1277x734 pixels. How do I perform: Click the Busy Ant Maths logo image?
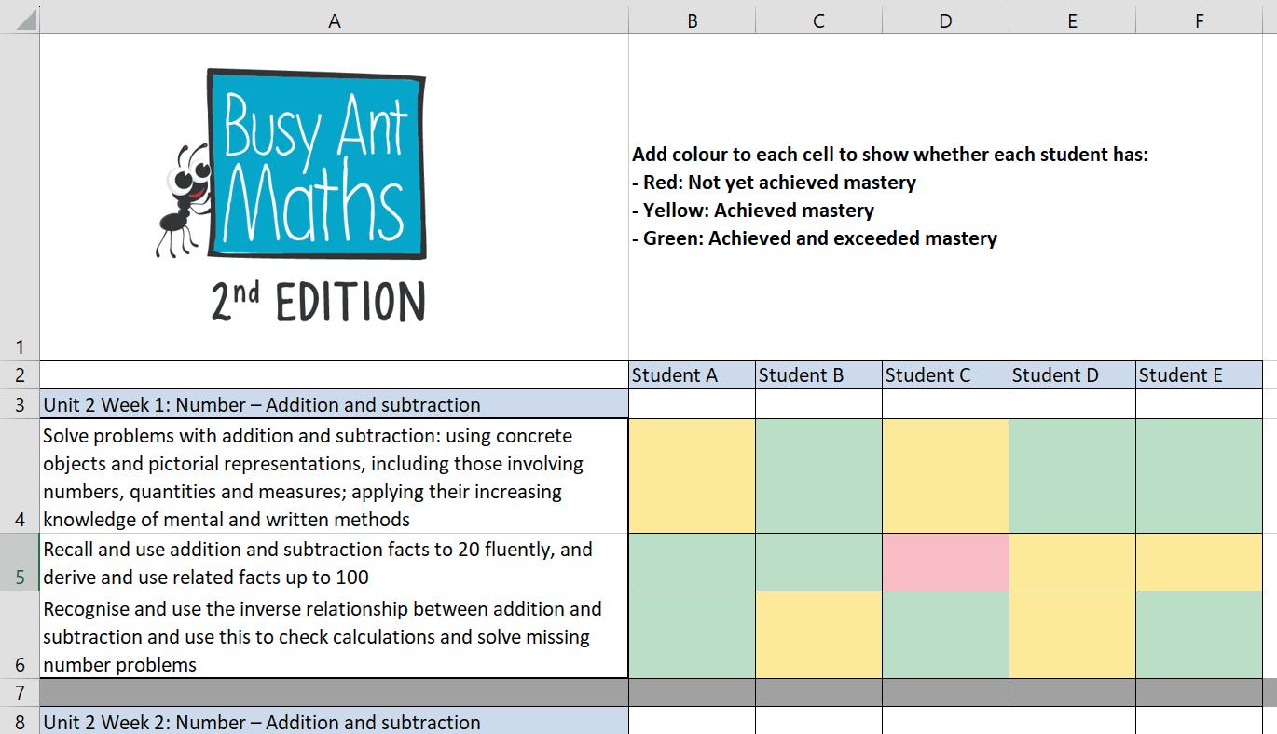pos(291,196)
